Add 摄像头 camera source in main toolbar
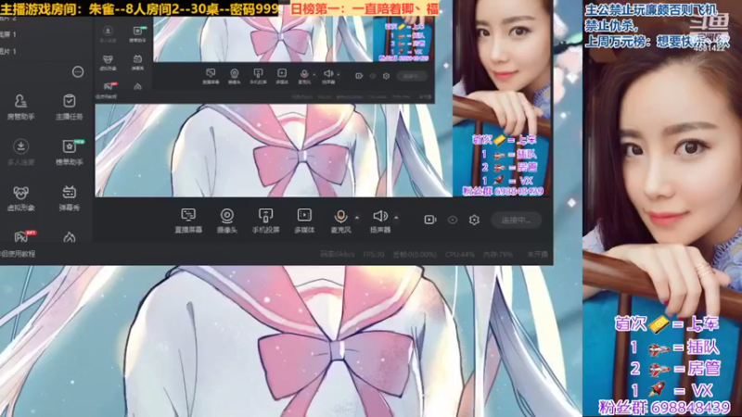742x417 pixels. click(227, 221)
